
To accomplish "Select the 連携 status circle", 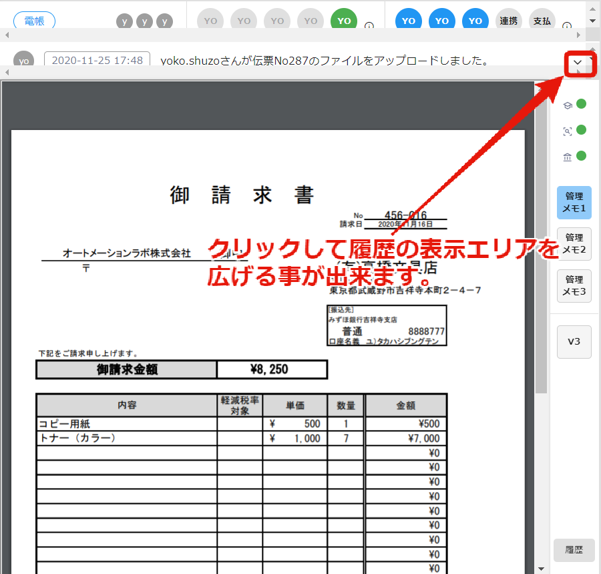I will click(x=509, y=20).
